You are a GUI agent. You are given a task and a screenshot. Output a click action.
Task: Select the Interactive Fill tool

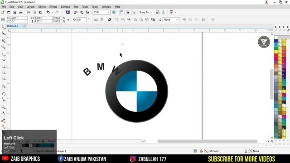tap(3, 127)
